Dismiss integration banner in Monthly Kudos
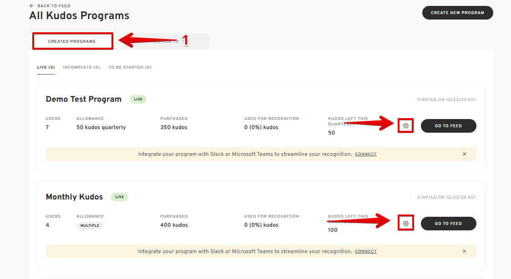This screenshot has height=279, width=511. 464,251
